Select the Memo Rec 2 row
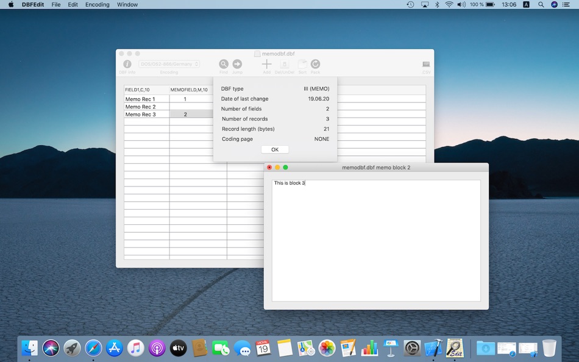The width and height of the screenshot is (579, 362). tap(141, 107)
